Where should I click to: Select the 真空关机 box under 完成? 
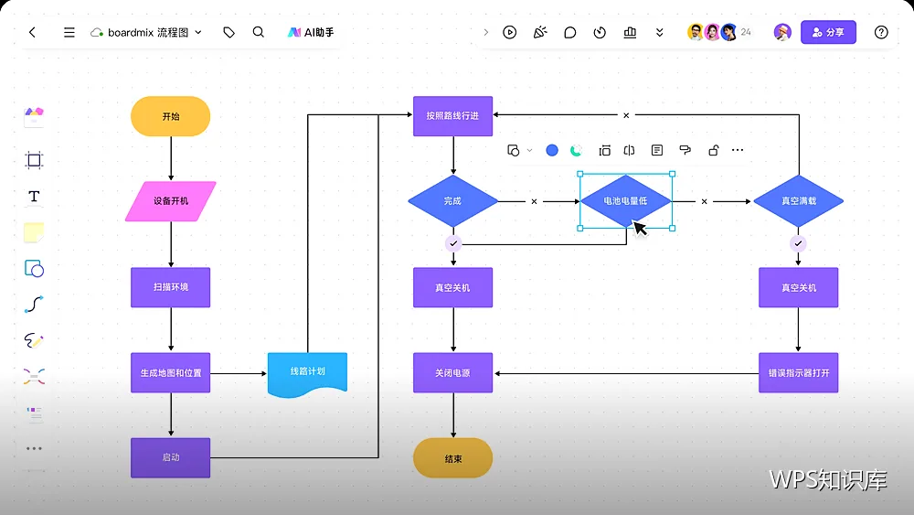(x=453, y=287)
